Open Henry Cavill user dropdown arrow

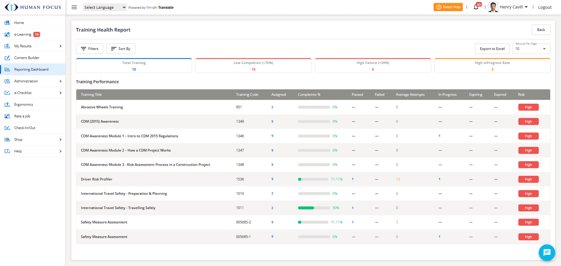coord(526,7)
